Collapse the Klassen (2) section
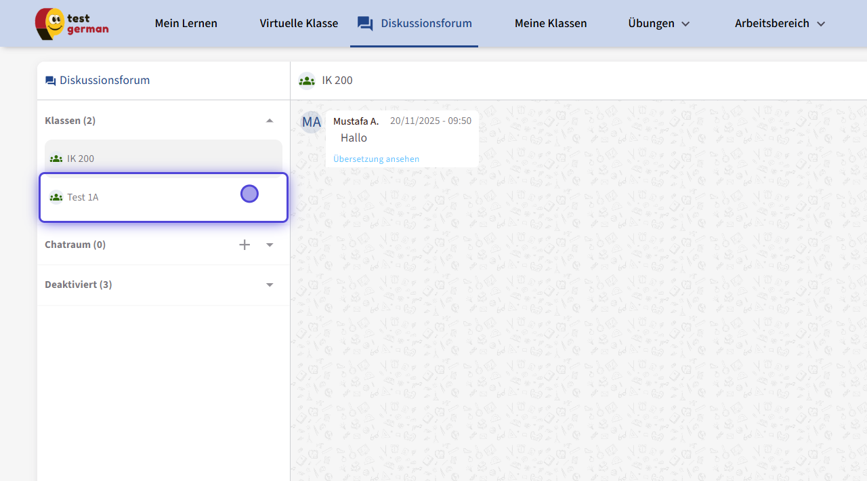867x481 pixels. pyautogui.click(x=270, y=121)
